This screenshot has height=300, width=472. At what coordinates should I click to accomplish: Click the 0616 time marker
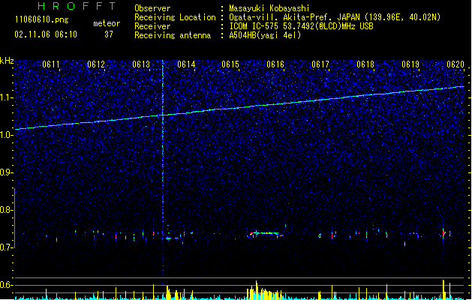point(275,64)
